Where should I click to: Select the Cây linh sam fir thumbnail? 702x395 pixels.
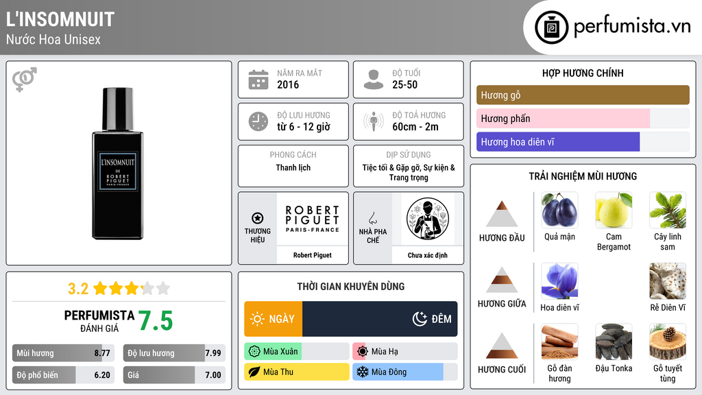coord(668,210)
